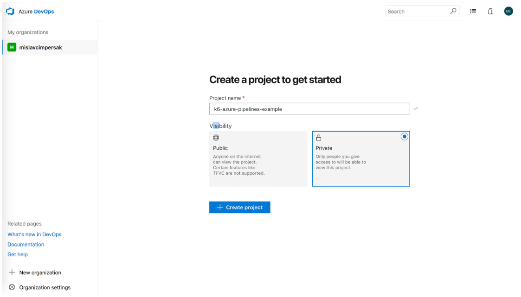Click the Get help link

(18, 254)
